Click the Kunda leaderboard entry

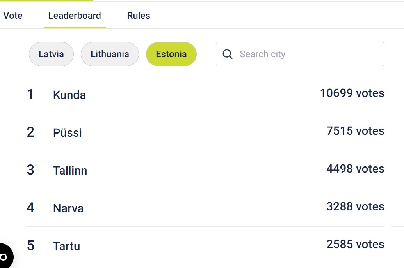205,94
